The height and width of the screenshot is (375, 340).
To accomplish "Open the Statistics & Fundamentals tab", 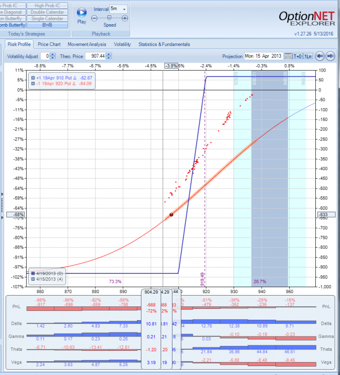I will click(164, 44).
